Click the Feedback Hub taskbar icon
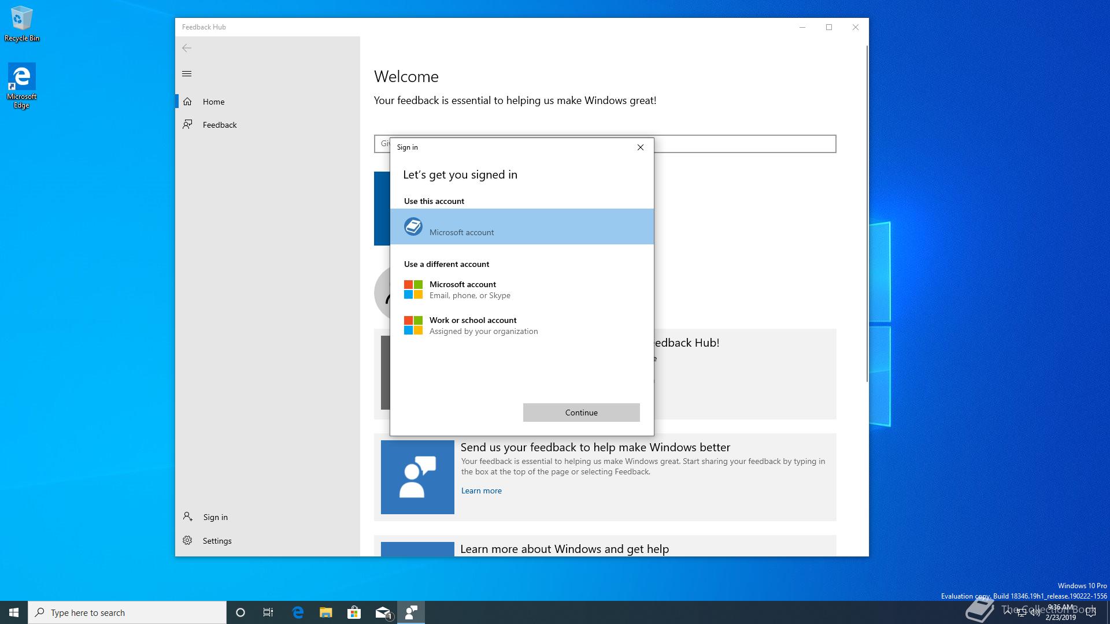The height and width of the screenshot is (624, 1110). pos(411,612)
